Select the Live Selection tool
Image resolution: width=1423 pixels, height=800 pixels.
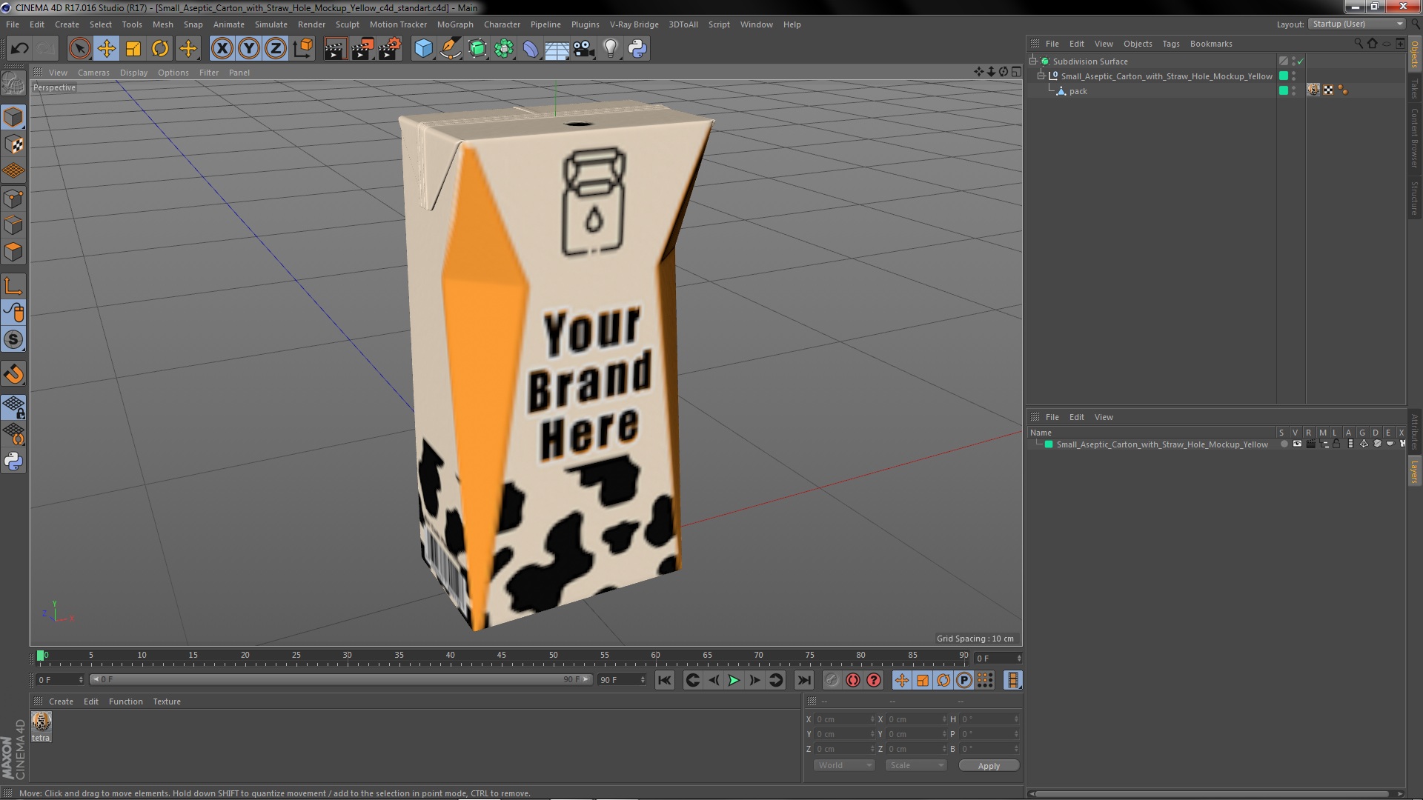(79, 49)
